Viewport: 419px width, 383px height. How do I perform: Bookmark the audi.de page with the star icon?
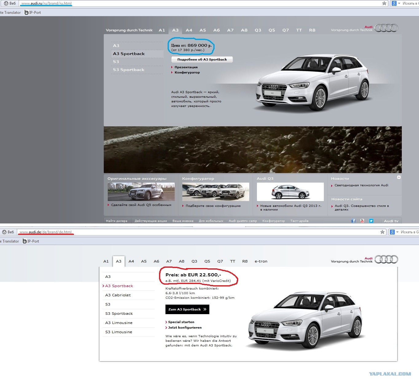(382, 232)
